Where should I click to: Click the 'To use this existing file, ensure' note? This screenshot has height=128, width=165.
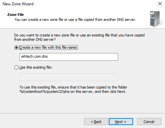point(73,87)
